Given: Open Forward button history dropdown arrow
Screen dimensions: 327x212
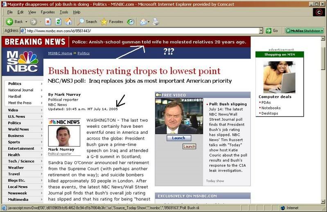Looking at the screenshot, I should click(x=41, y=22).
